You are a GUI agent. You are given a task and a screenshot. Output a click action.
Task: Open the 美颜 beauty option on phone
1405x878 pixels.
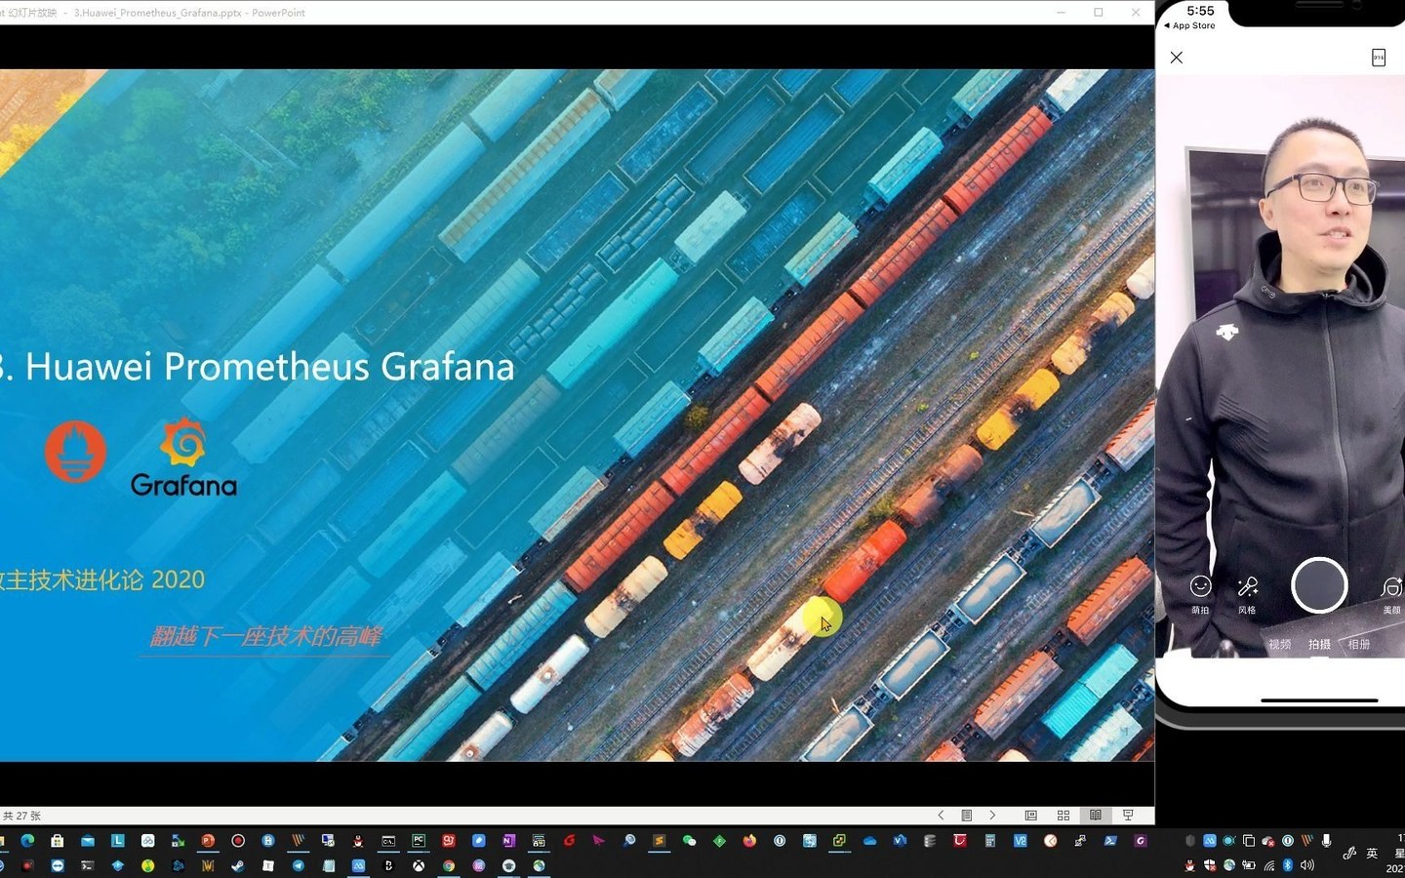point(1392,593)
